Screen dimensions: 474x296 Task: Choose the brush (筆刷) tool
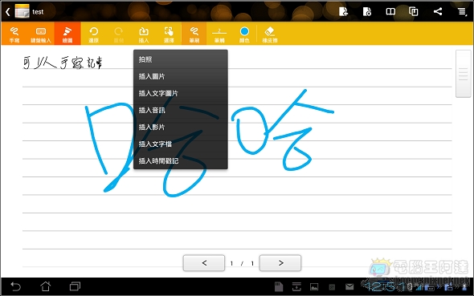click(194, 34)
